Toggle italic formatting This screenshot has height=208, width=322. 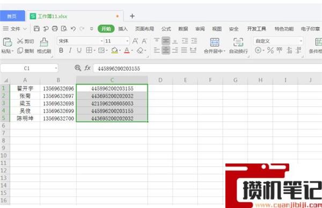click(x=70, y=50)
